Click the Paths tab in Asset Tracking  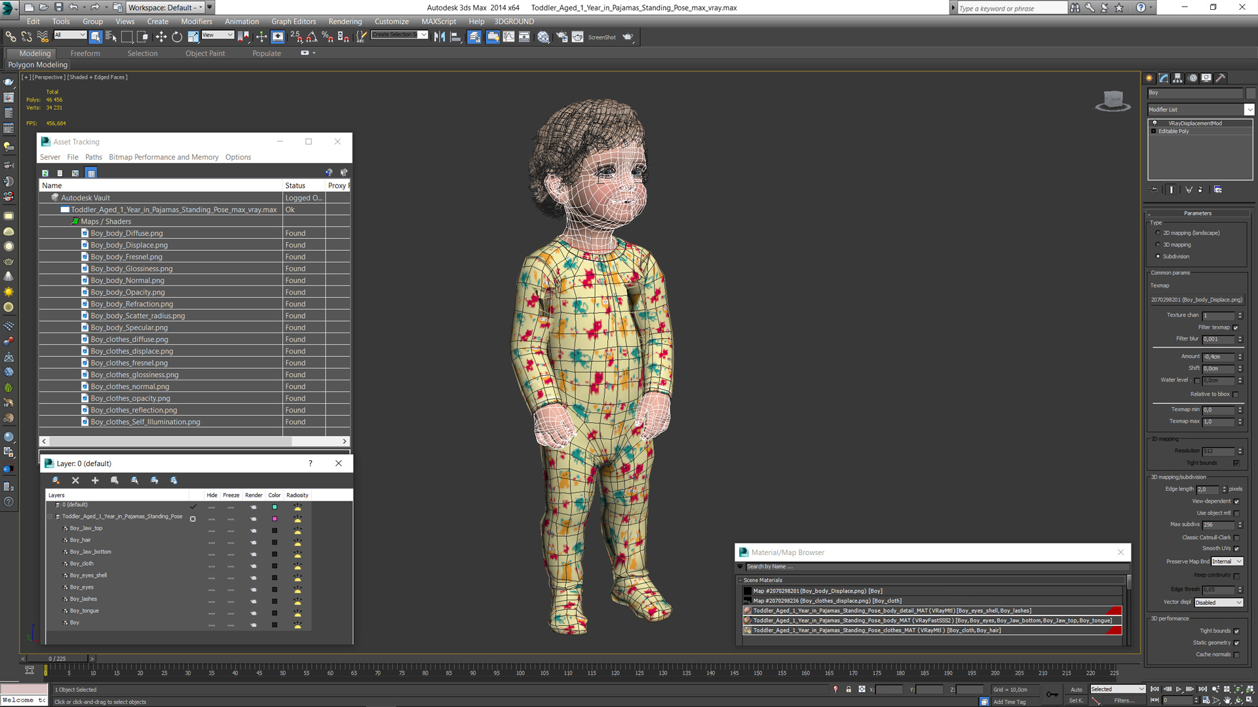point(94,156)
